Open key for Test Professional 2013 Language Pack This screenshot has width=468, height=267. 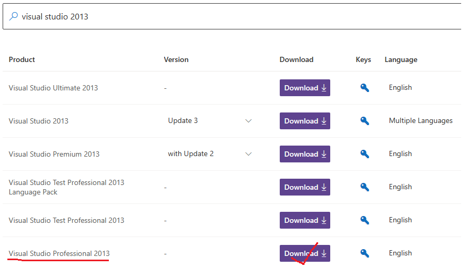coord(364,187)
